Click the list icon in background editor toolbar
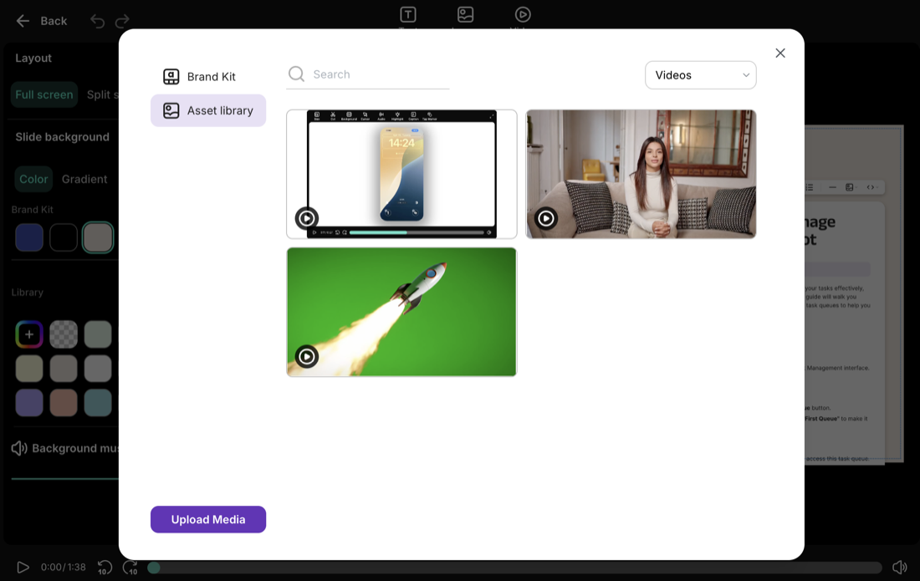The height and width of the screenshot is (581, 920). pyautogui.click(x=809, y=187)
